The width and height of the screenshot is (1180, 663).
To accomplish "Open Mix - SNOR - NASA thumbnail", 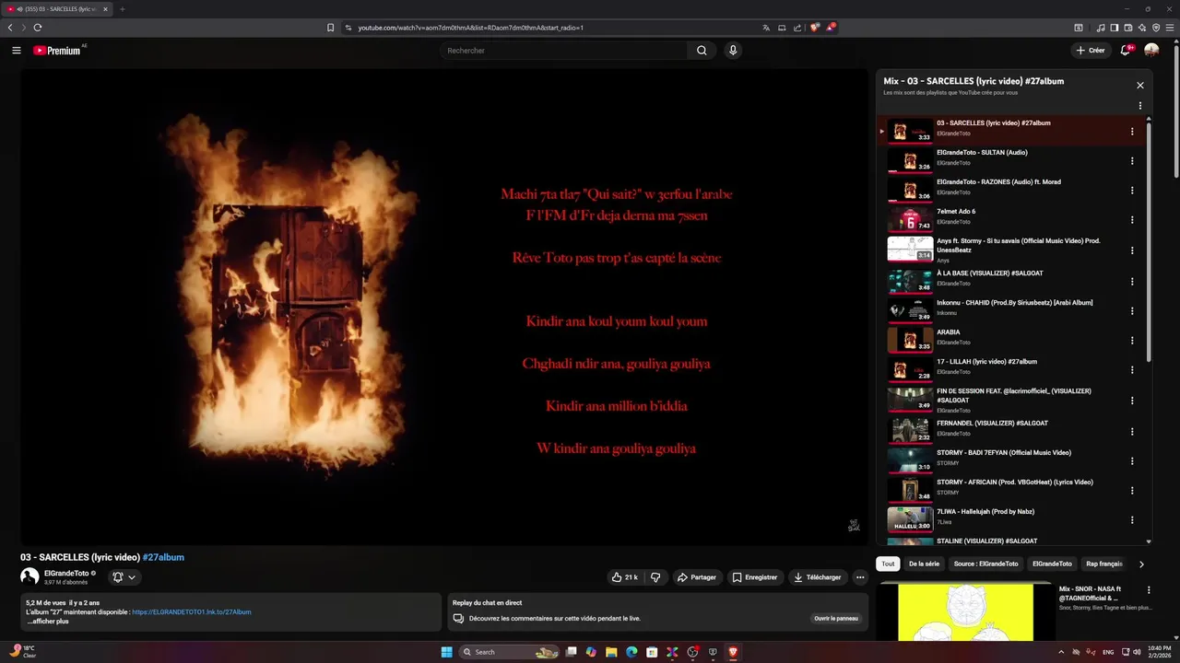I will tap(965, 611).
